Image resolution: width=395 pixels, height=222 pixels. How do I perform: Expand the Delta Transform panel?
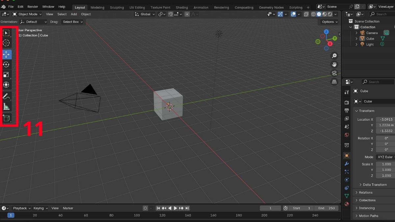coord(375,185)
